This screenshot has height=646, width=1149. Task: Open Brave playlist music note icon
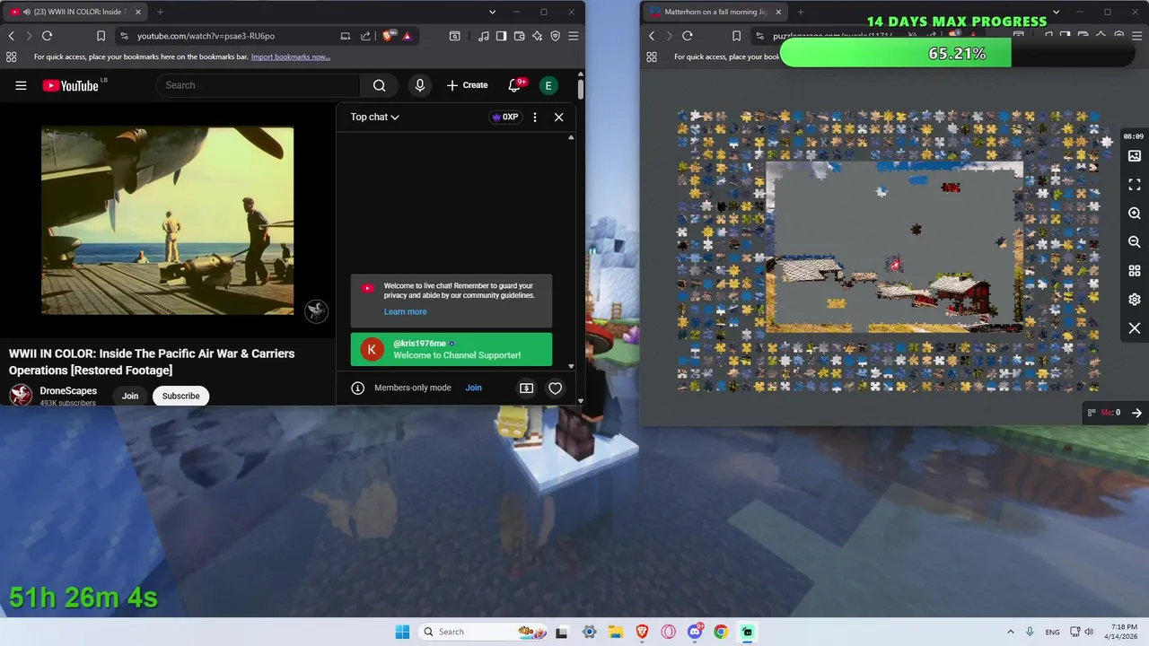point(484,36)
